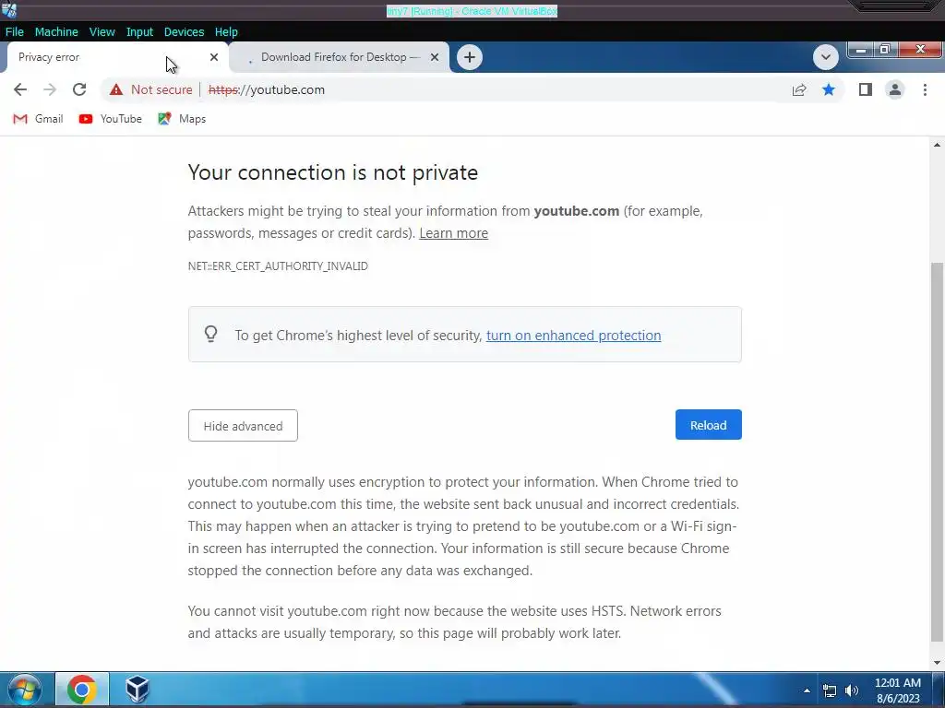Click the address bar URL youtube.com
Image resolution: width=945 pixels, height=708 pixels.
tap(267, 89)
